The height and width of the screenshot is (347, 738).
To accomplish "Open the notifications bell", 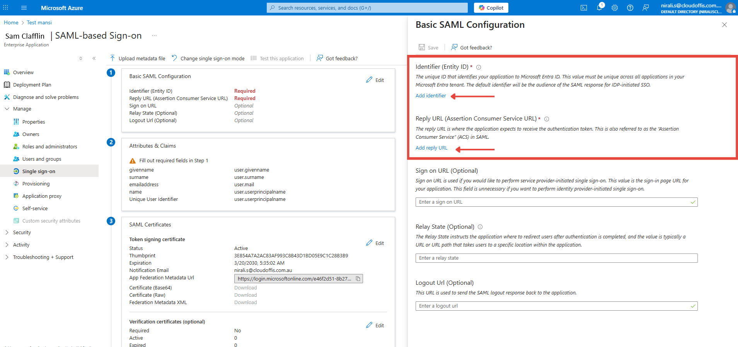I will pos(599,8).
